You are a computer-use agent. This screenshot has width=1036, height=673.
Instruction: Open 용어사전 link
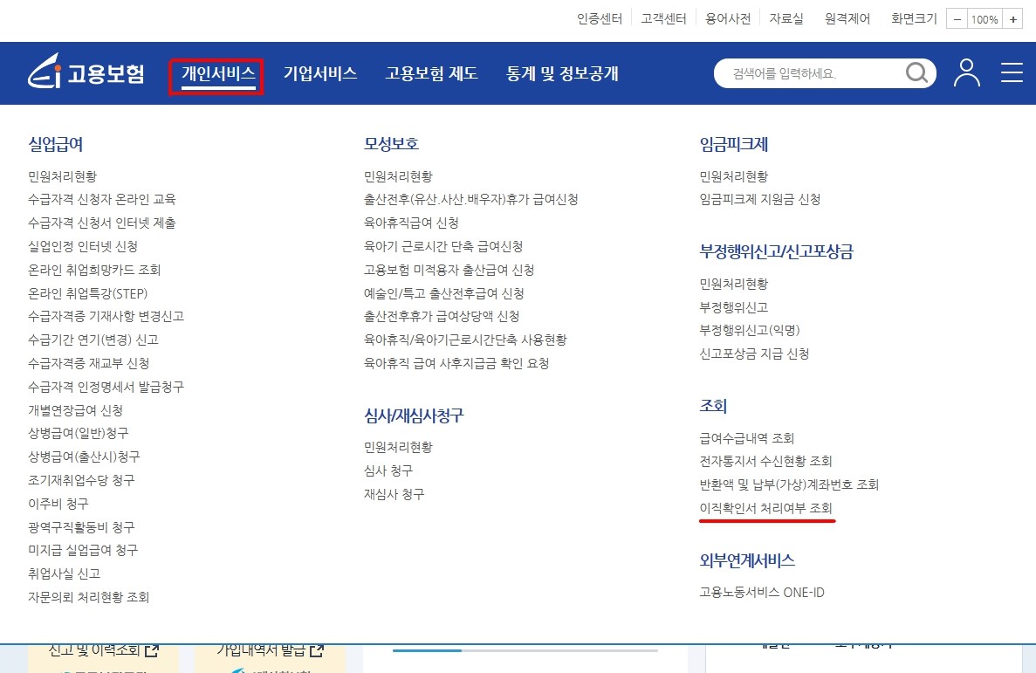[x=727, y=19]
